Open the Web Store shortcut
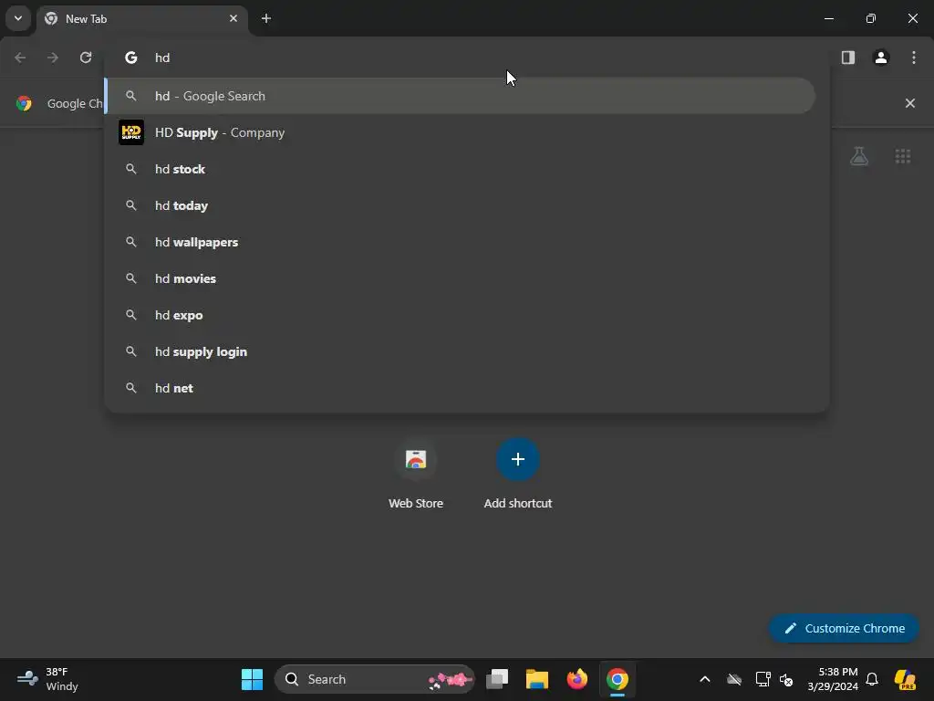 [x=416, y=475]
